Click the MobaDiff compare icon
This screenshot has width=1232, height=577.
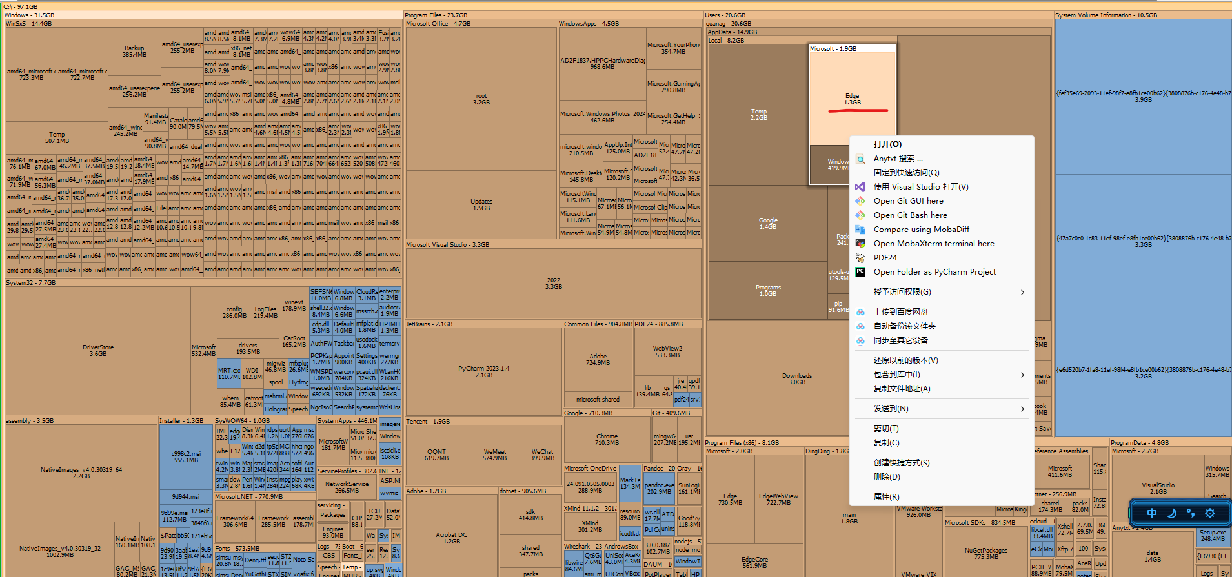click(860, 230)
